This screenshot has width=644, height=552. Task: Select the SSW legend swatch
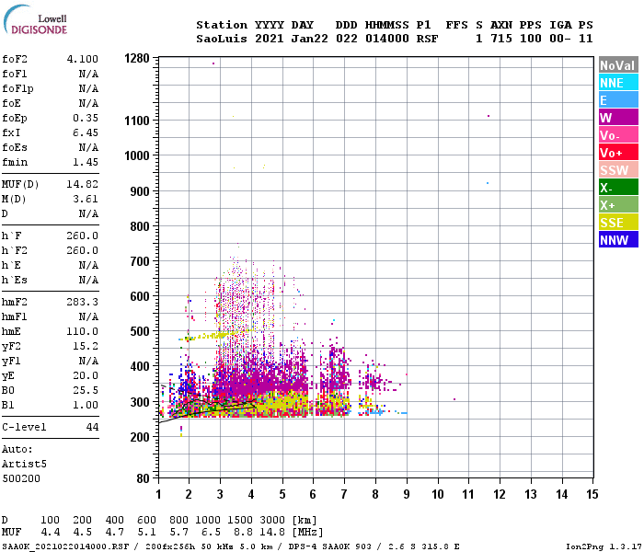pyautogui.click(x=618, y=170)
